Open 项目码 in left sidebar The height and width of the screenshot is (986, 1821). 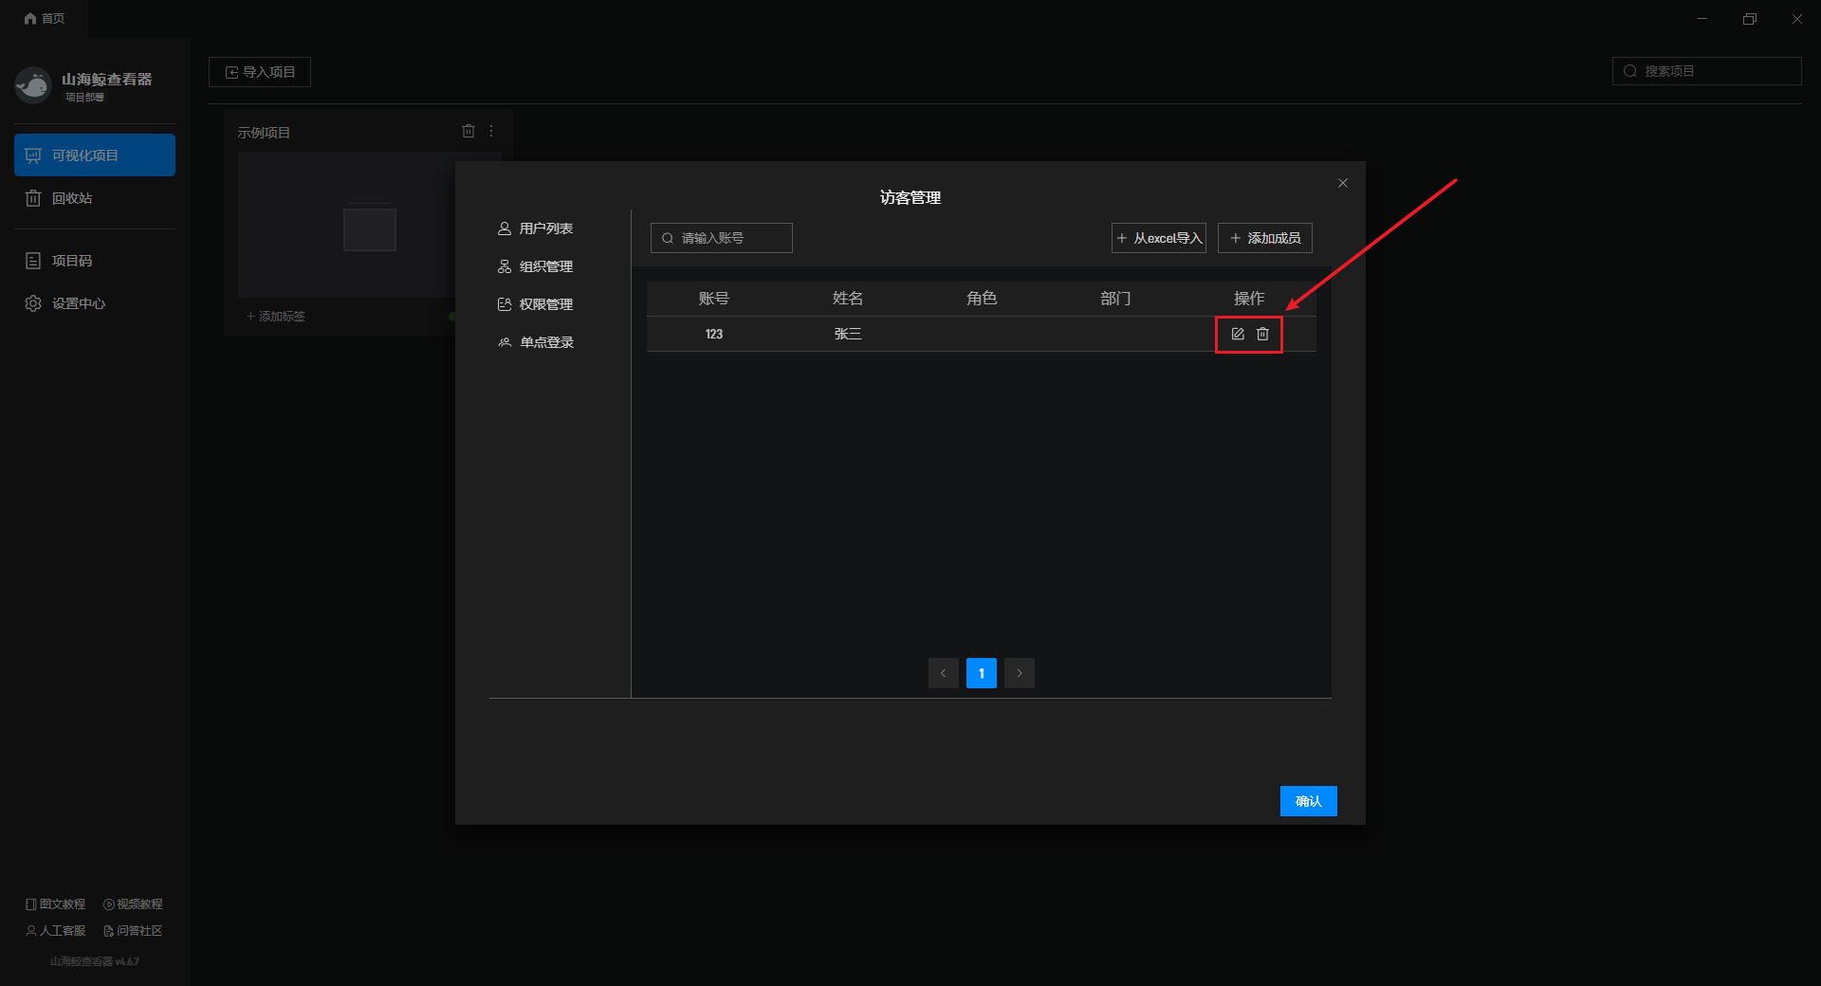pos(72,261)
